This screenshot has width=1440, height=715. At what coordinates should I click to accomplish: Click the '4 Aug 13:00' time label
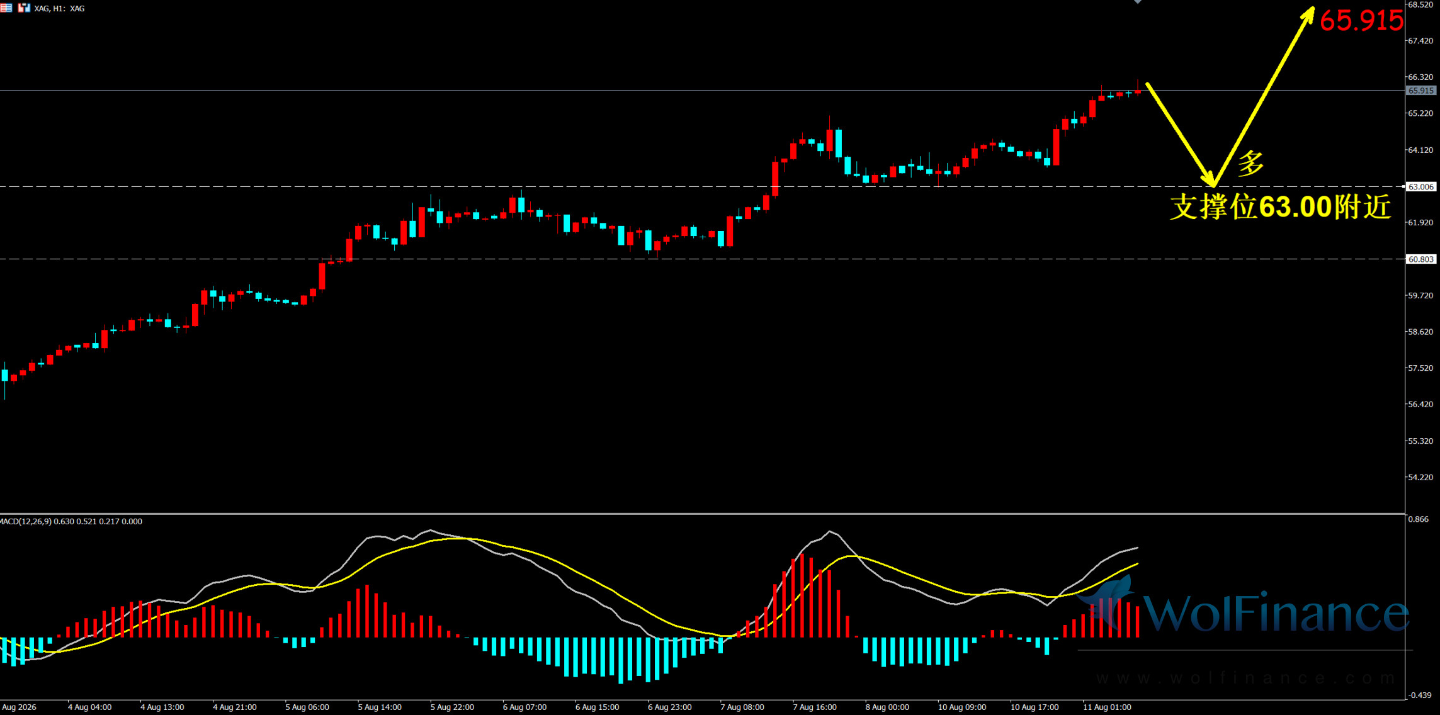[162, 707]
